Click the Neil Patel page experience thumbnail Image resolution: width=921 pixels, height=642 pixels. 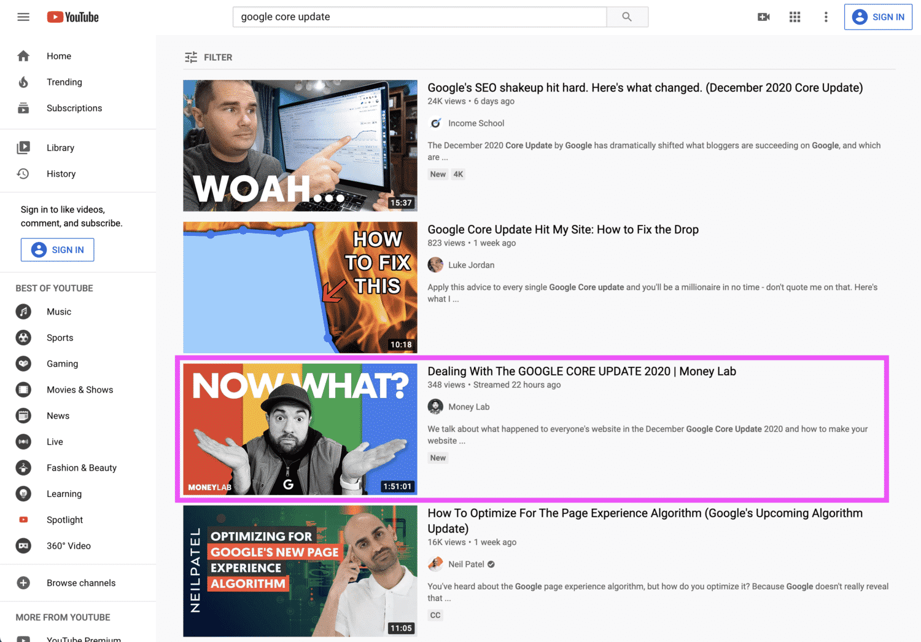coord(300,571)
